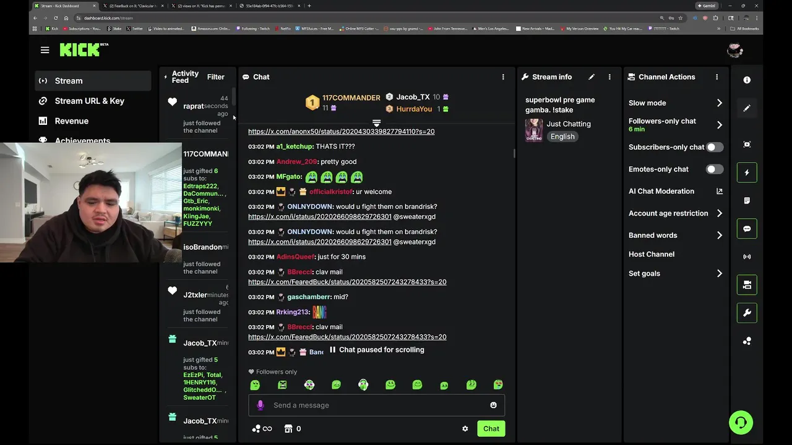Click the green lightning bolt sidebar icon
792x445 pixels.
[747, 172]
